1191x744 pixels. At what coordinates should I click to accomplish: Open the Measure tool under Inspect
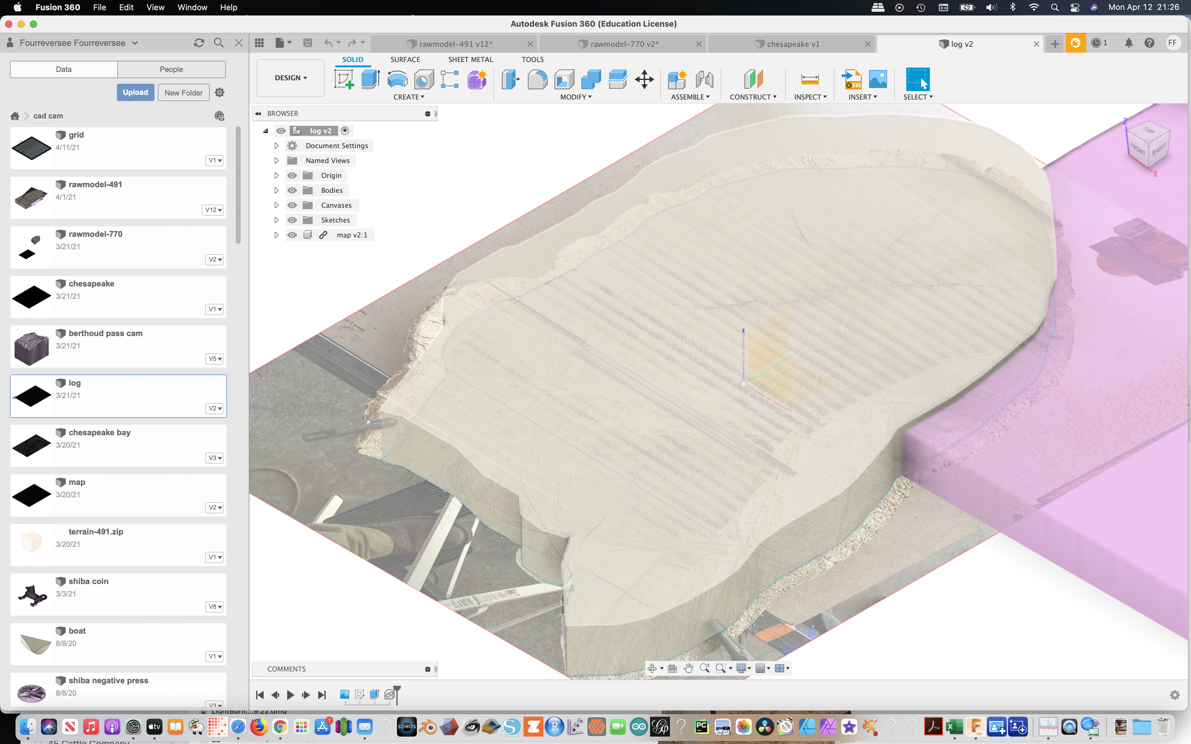[x=810, y=79]
